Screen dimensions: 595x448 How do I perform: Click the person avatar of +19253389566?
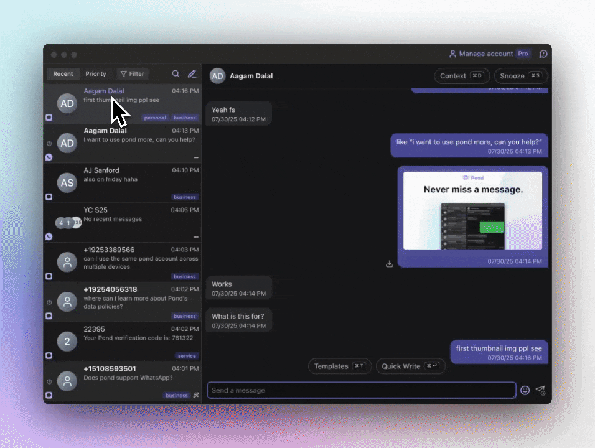67,262
